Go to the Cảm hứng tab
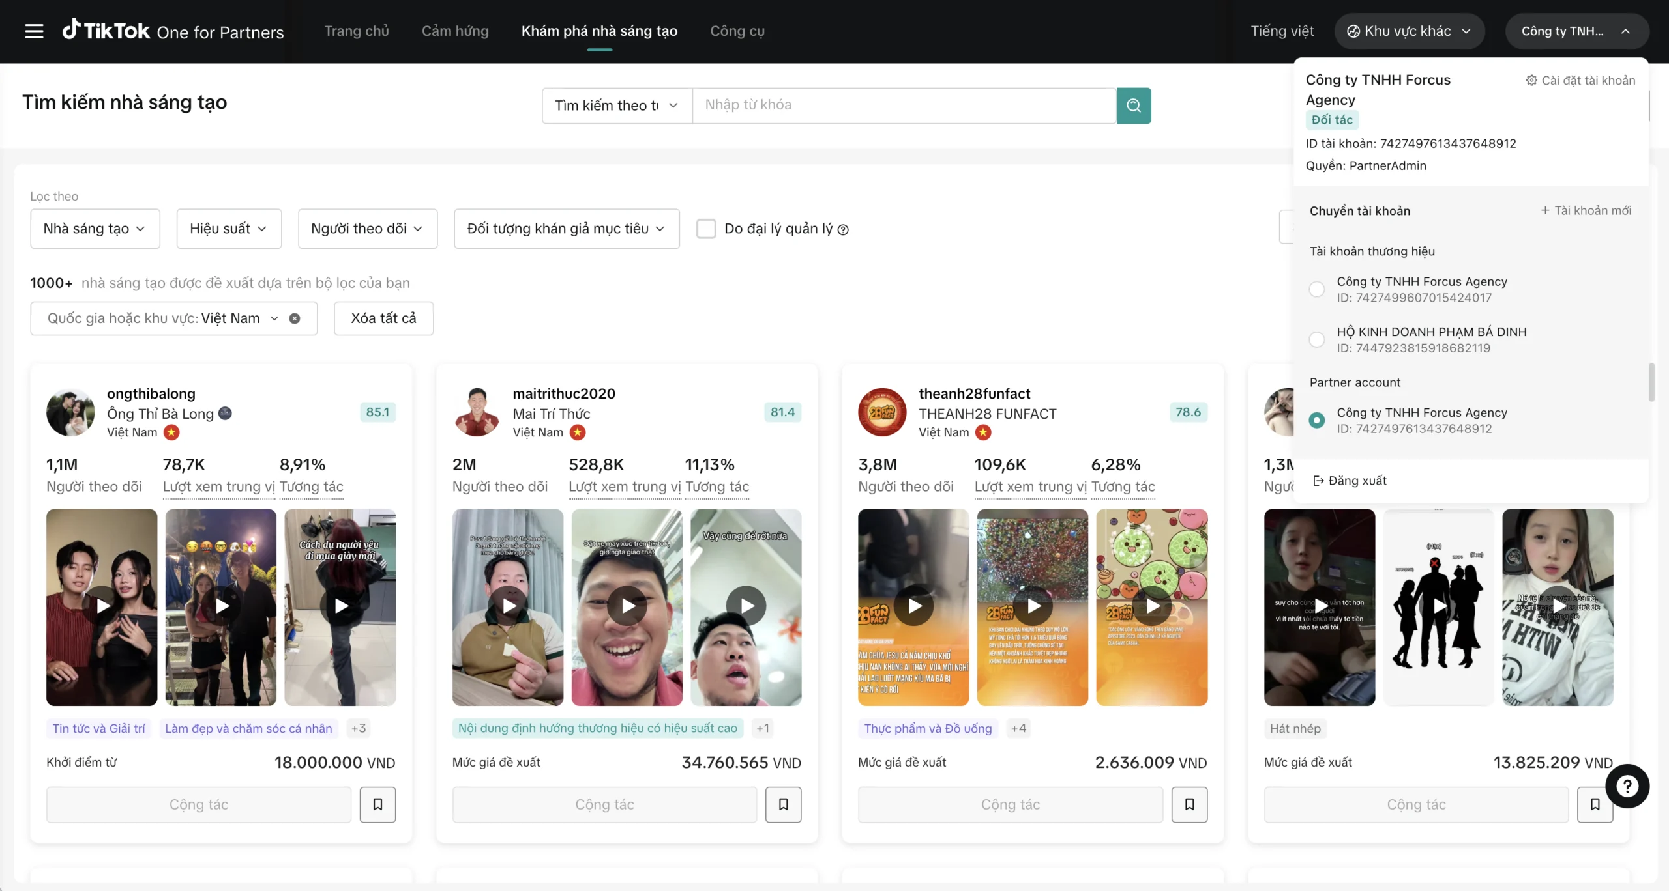 click(x=455, y=31)
